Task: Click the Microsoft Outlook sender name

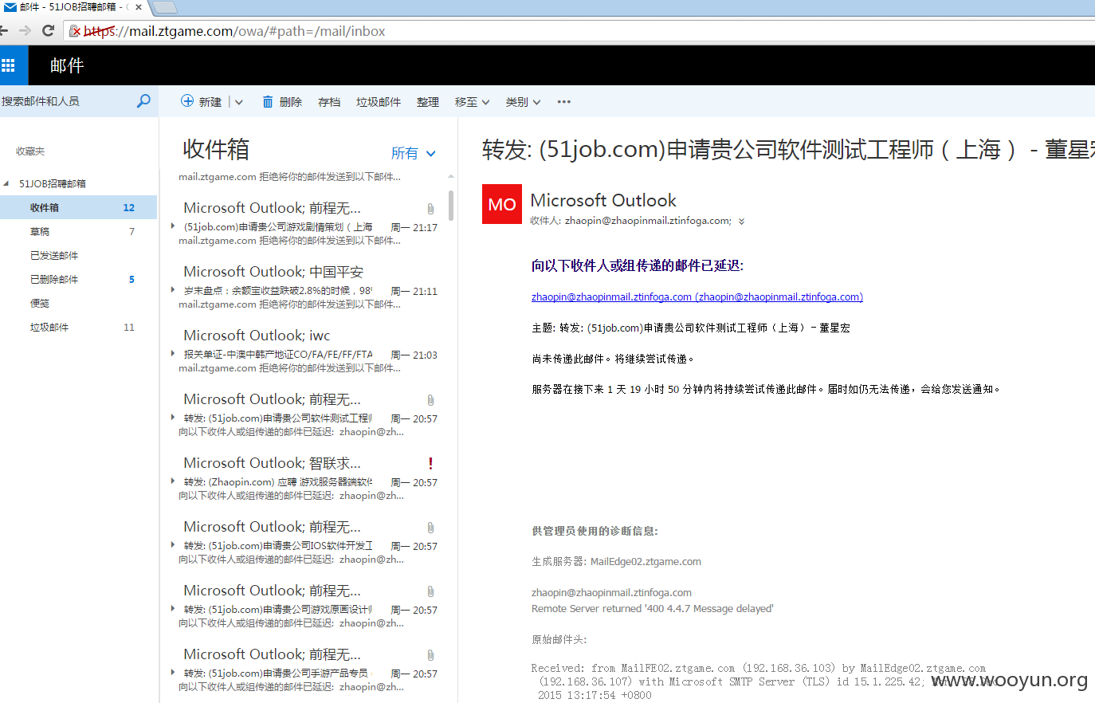Action: click(603, 200)
